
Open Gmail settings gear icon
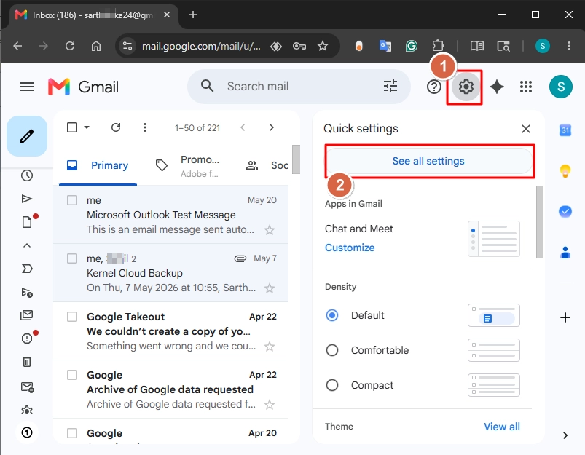tap(466, 87)
